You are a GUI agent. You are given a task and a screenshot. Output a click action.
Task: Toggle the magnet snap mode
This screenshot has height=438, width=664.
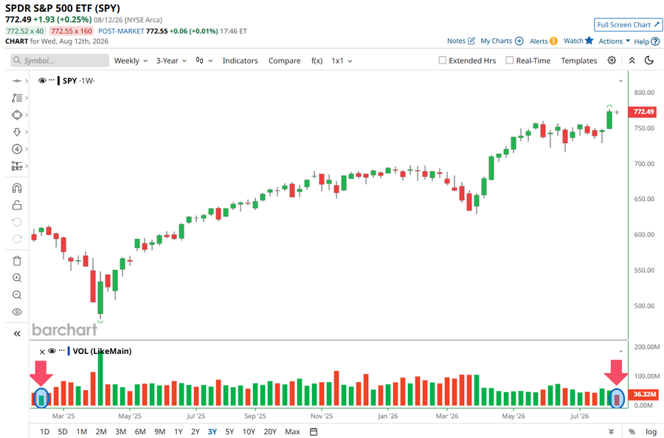pos(17,188)
